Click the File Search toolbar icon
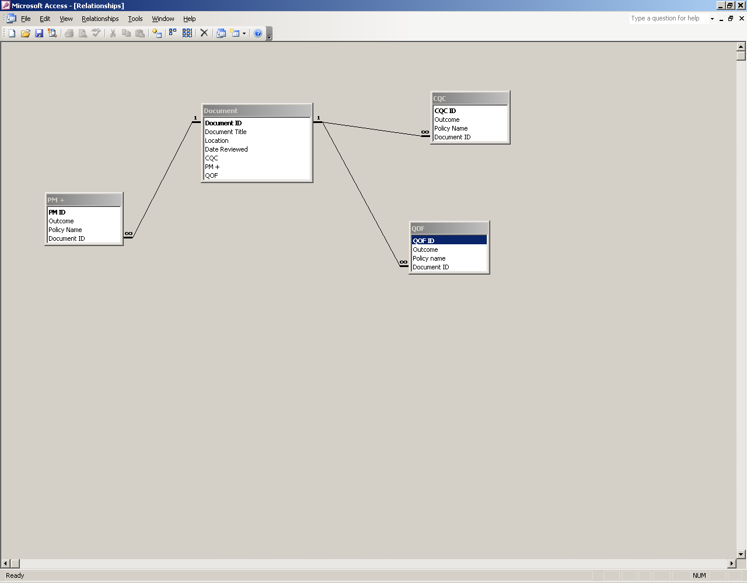The width and height of the screenshot is (747, 583). [53, 33]
